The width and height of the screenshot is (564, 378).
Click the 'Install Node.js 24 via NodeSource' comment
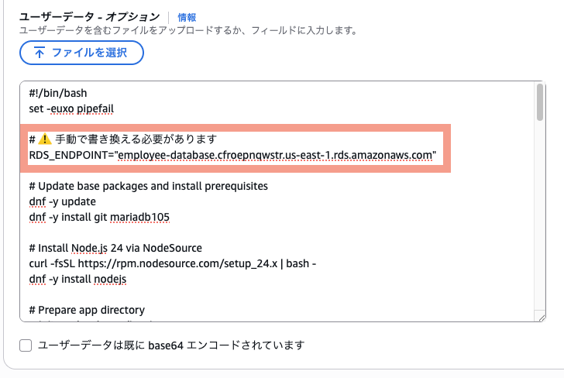click(115, 248)
